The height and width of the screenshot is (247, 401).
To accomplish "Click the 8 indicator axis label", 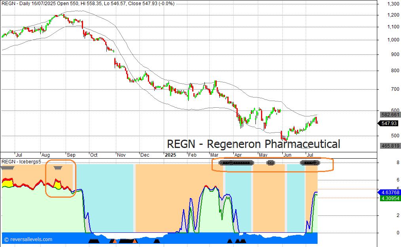I will pos(398,163).
